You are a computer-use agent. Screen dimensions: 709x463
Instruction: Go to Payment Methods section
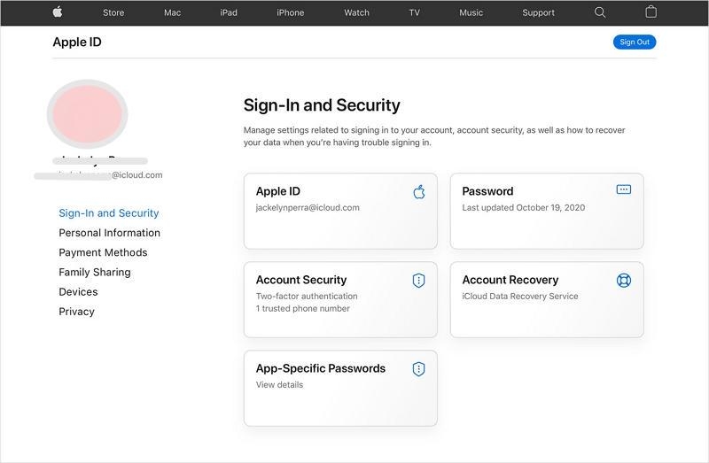tap(103, 252)
